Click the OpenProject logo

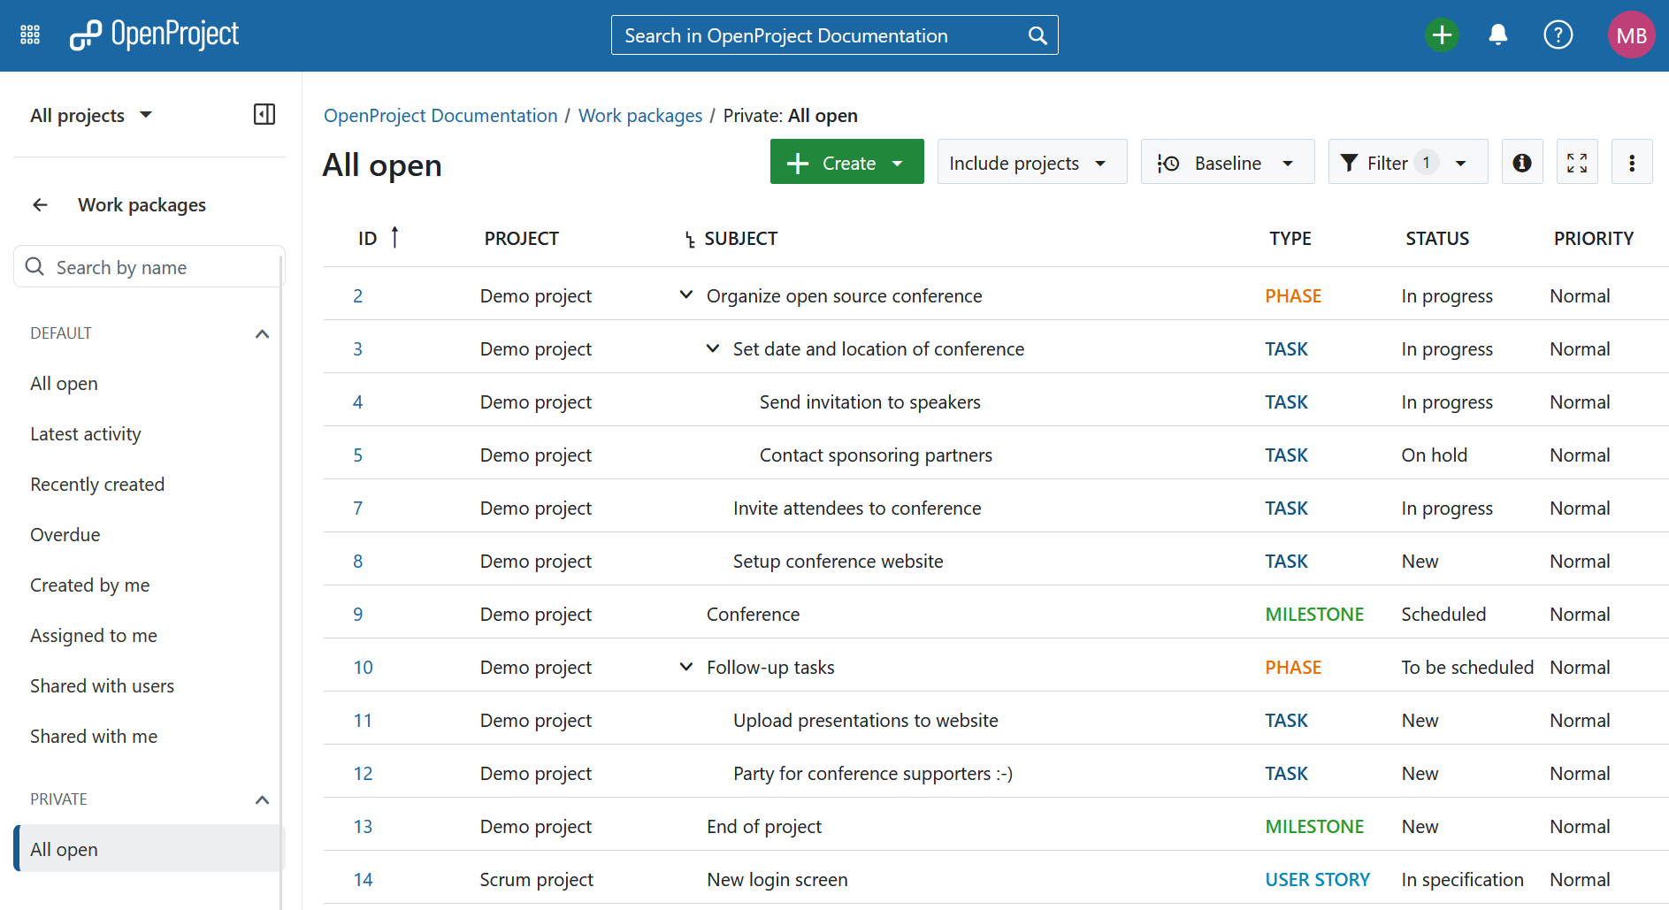[x=155, y=35]
